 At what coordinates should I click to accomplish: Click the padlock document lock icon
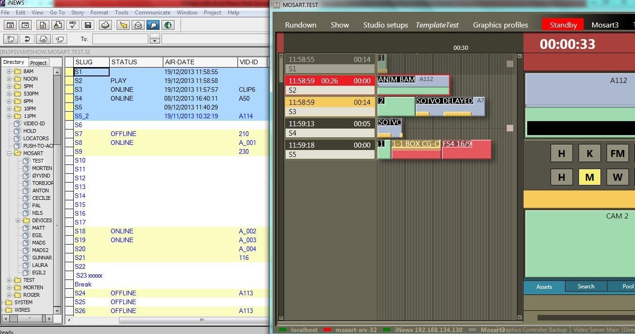(58, 25)
